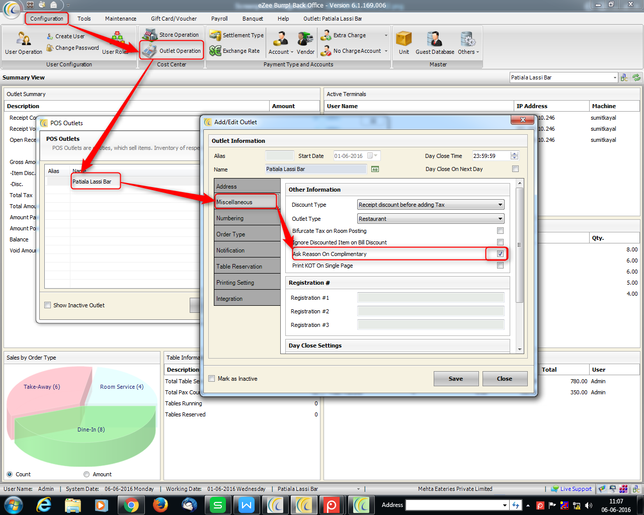The image size is (644, 515).
Task: Open the Configuration ribbon tab
Action: tap(47, 19)
